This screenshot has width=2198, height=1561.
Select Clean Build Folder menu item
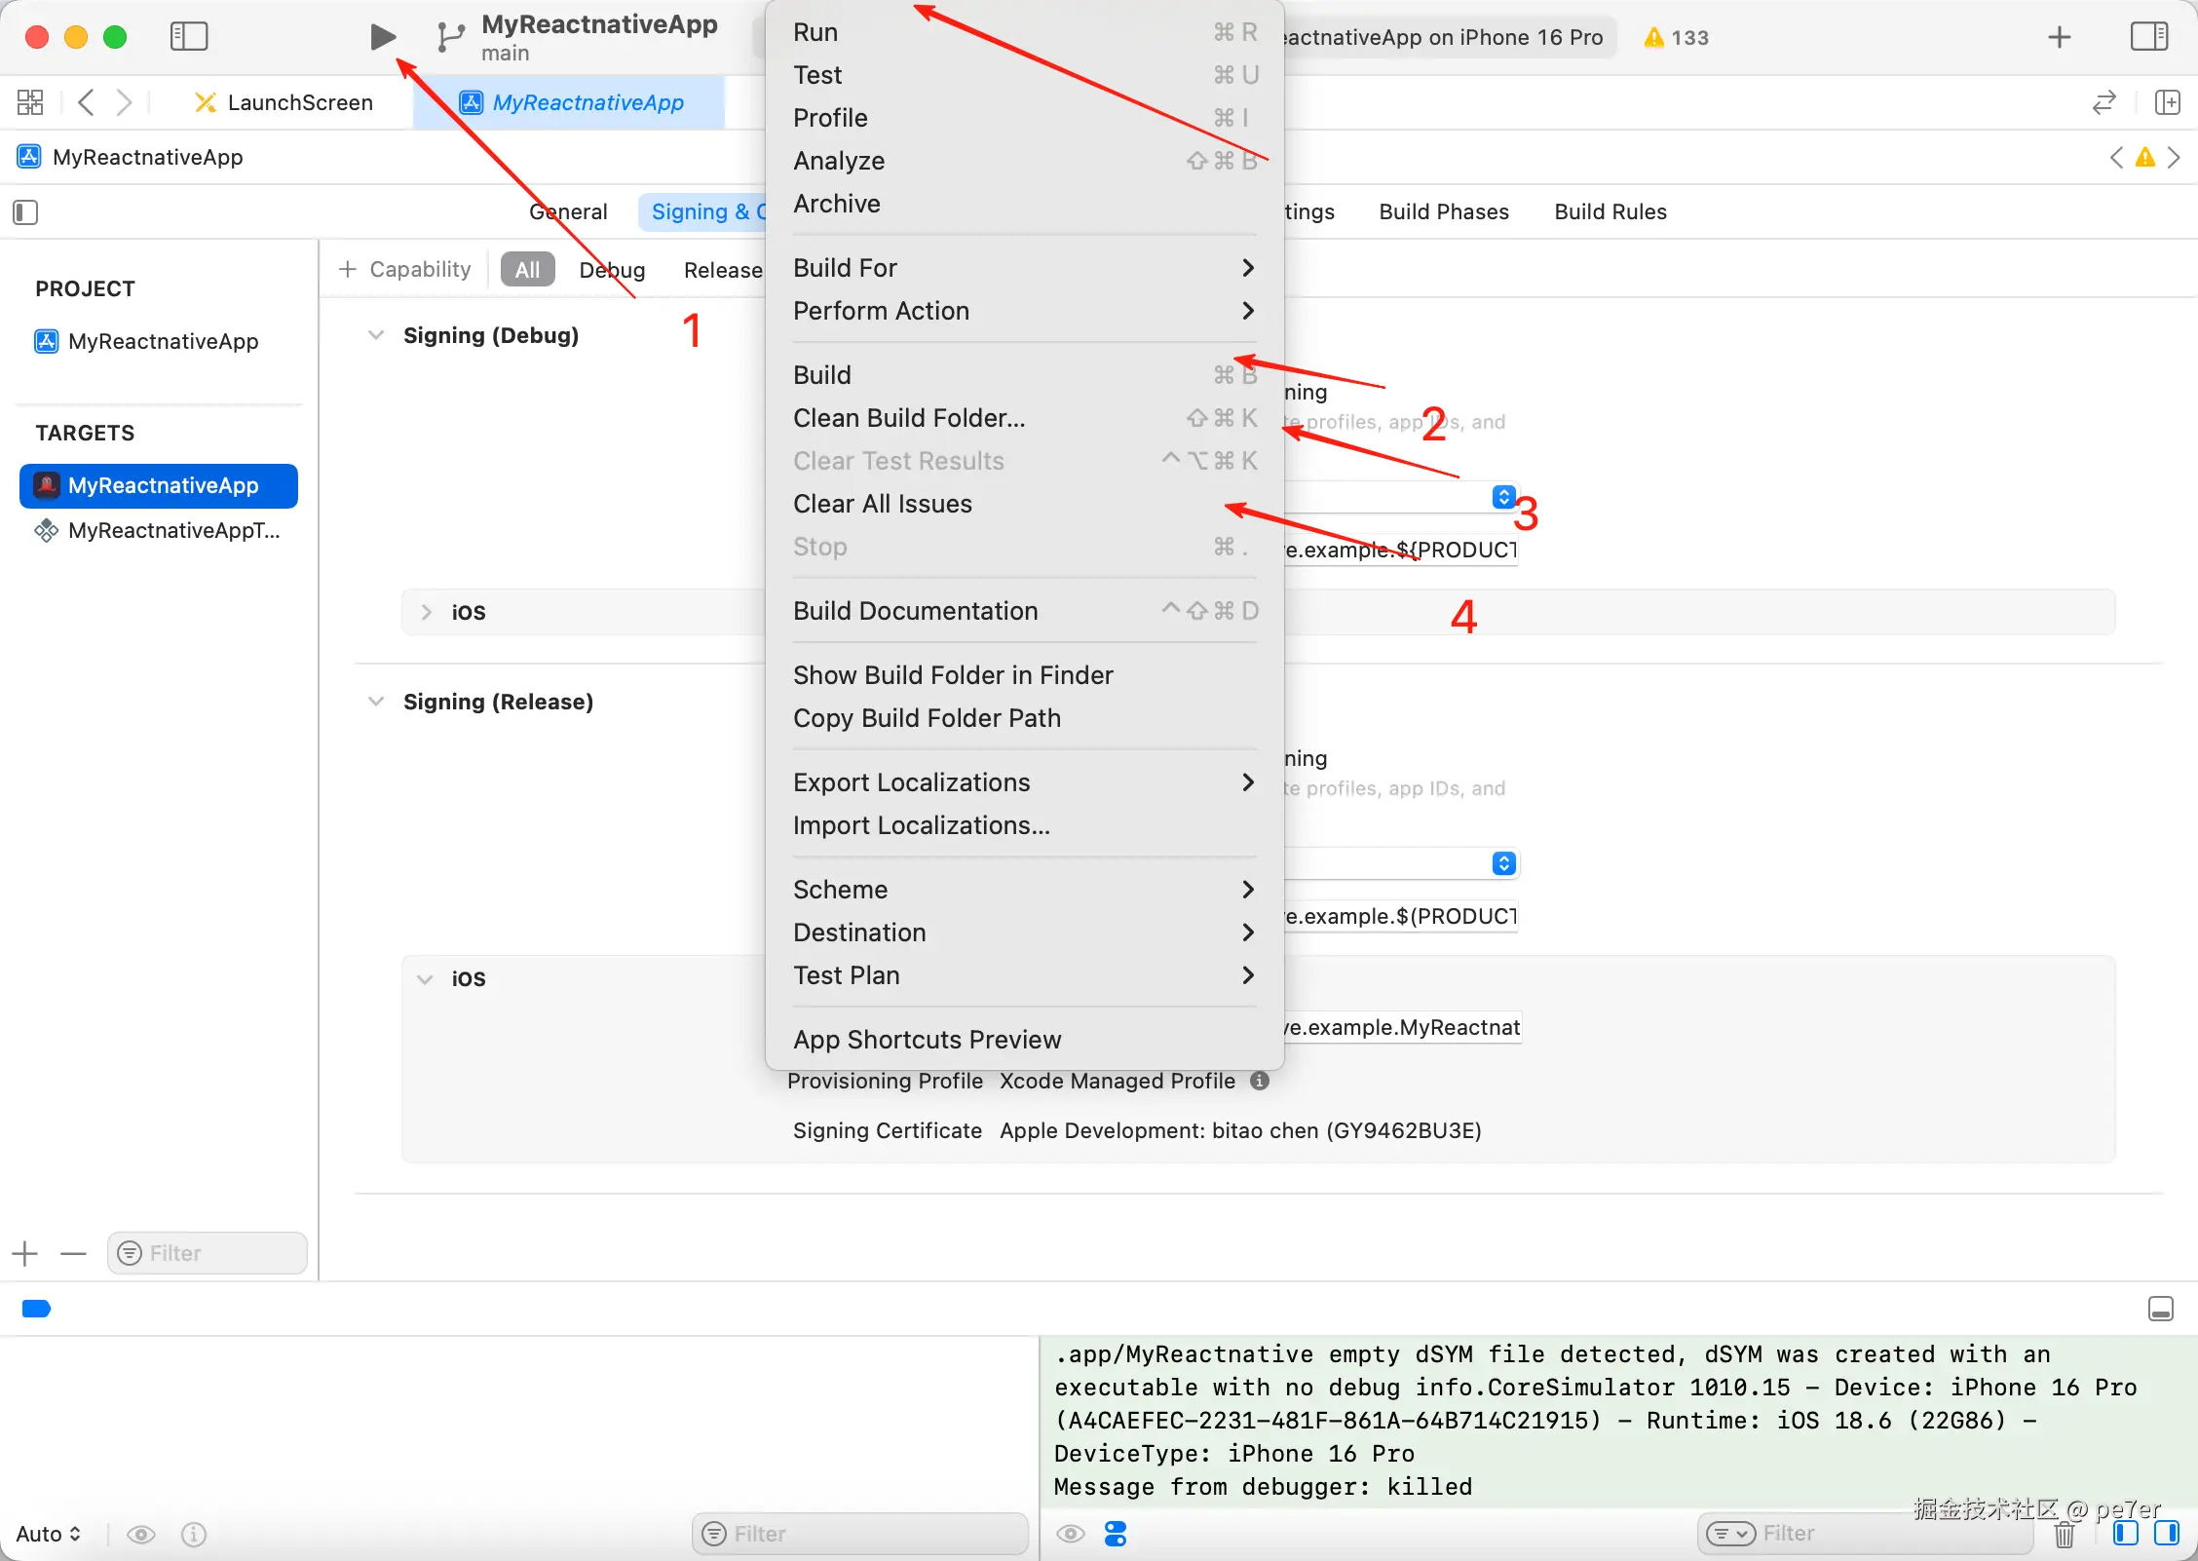[x=908, y=418]
